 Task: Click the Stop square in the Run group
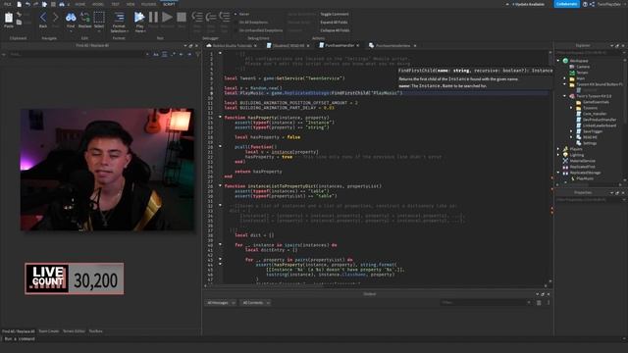pos(182,17)
